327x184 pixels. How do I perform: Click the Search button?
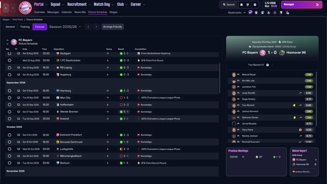click(229, 5)
